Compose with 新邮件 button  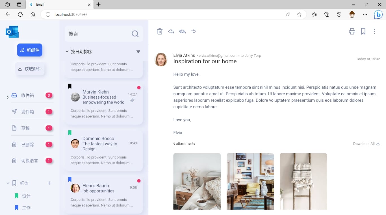point(30,50)
